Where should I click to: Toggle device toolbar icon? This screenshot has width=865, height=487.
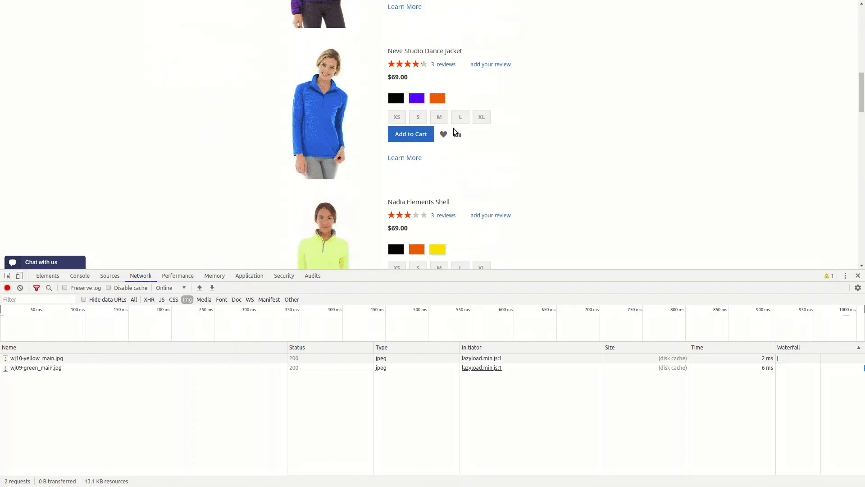click(19, 276)
